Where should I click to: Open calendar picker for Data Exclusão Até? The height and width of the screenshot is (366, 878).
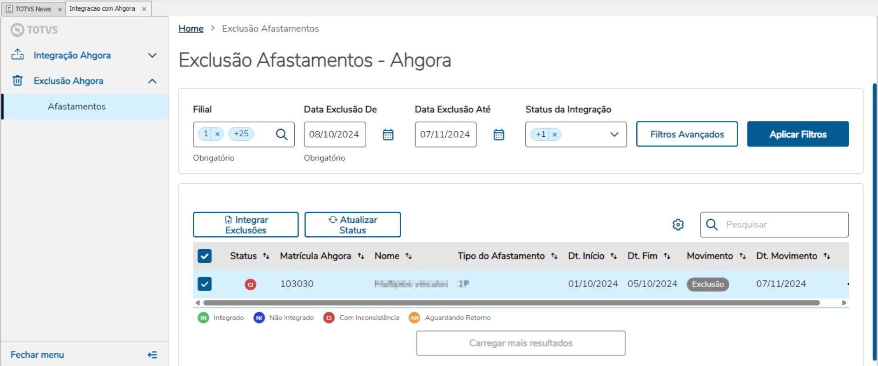coord(499,135)
